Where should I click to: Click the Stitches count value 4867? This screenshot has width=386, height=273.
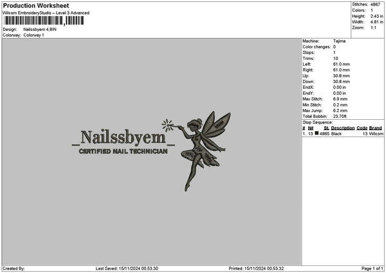pyautogui.click(x=376, y=5)
